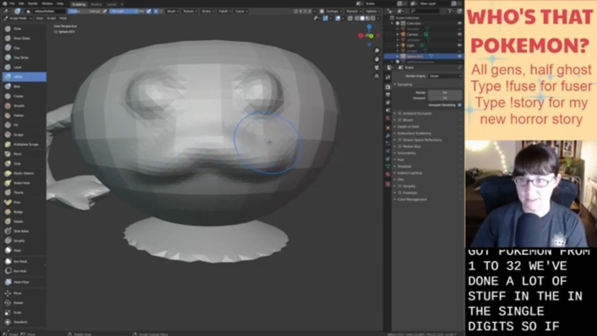The height and width of the screenshot is (336, 597).
Task: Select the Crease brush
Action: pyautogui.click(x=23, y=96)
